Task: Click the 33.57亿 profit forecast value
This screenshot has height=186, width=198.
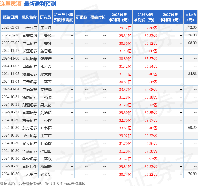Action: 125,89
